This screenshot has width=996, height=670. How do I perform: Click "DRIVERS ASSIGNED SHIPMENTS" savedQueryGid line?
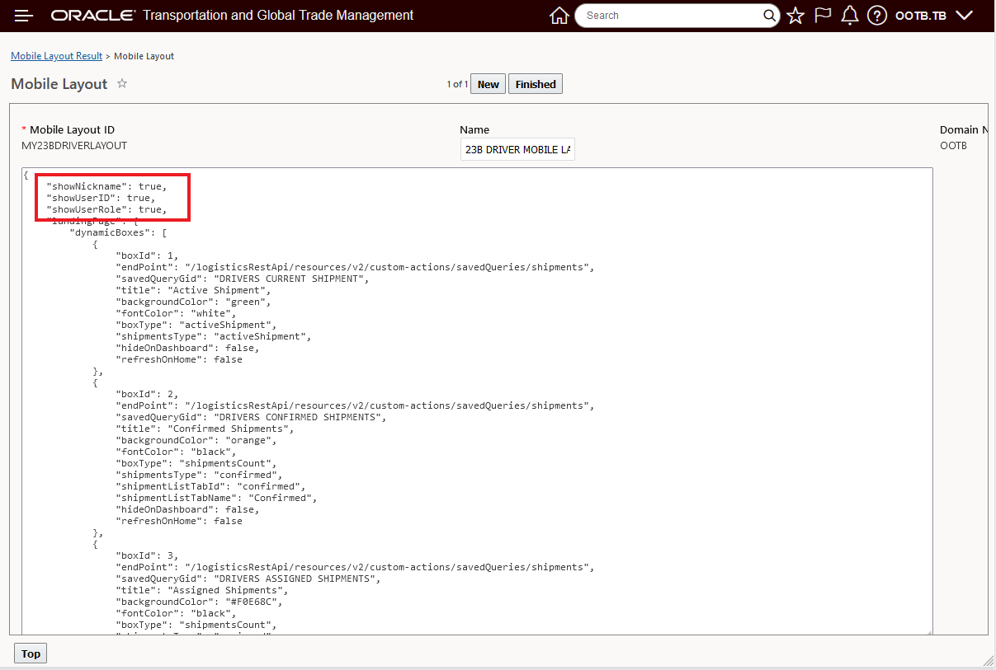[248, 579]
